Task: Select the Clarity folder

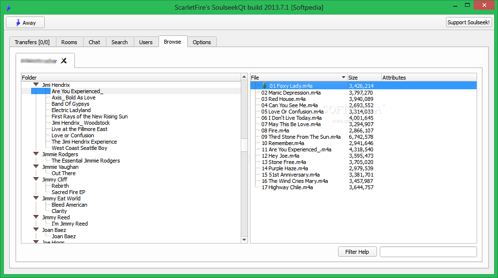Action: click(59, 211)
